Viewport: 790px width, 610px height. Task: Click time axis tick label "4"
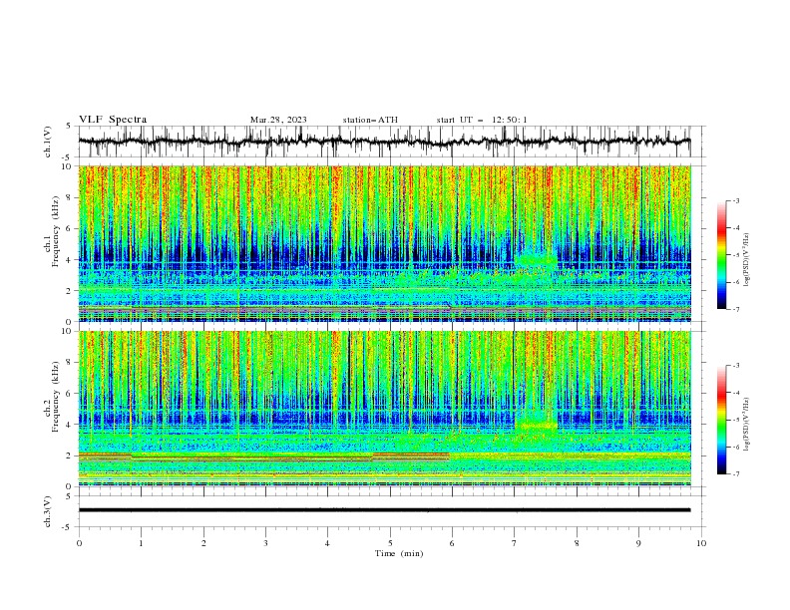click(x=328, y=543)
